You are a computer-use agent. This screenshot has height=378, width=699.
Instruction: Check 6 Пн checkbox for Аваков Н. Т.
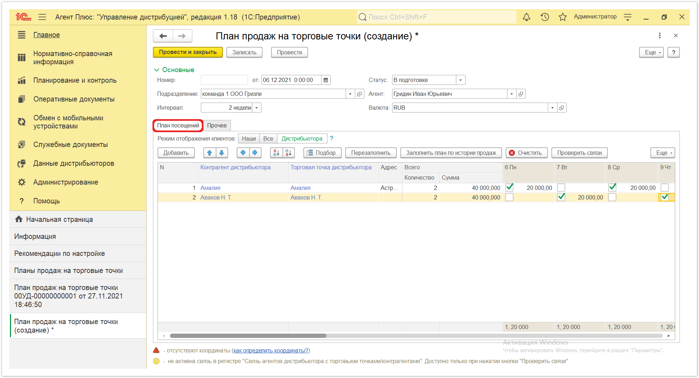point(510,197)
